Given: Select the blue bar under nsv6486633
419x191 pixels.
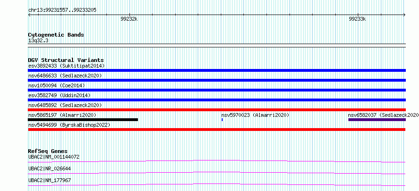Looking at the screenshot, I should click(217, 80).
